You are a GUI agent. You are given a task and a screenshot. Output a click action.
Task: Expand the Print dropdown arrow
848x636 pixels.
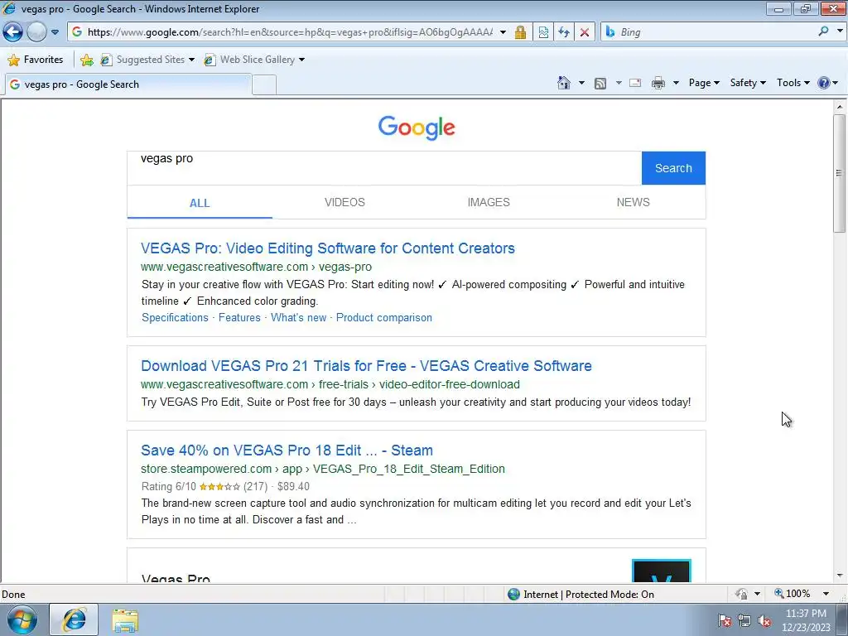pyautogui.click(x=676, y=83)
